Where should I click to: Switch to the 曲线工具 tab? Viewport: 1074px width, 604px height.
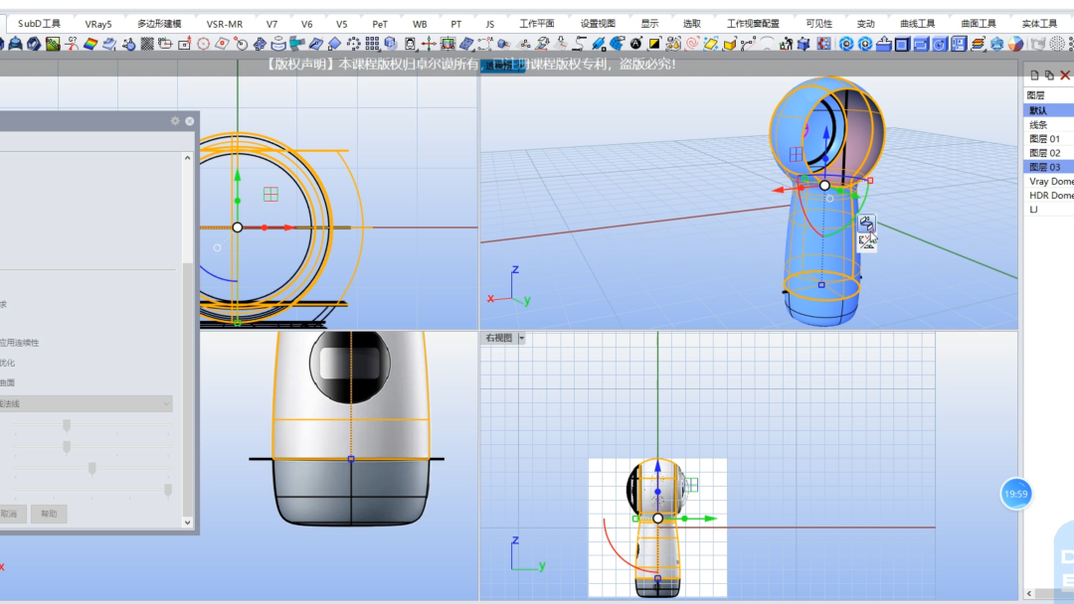[x=917, y=23]
